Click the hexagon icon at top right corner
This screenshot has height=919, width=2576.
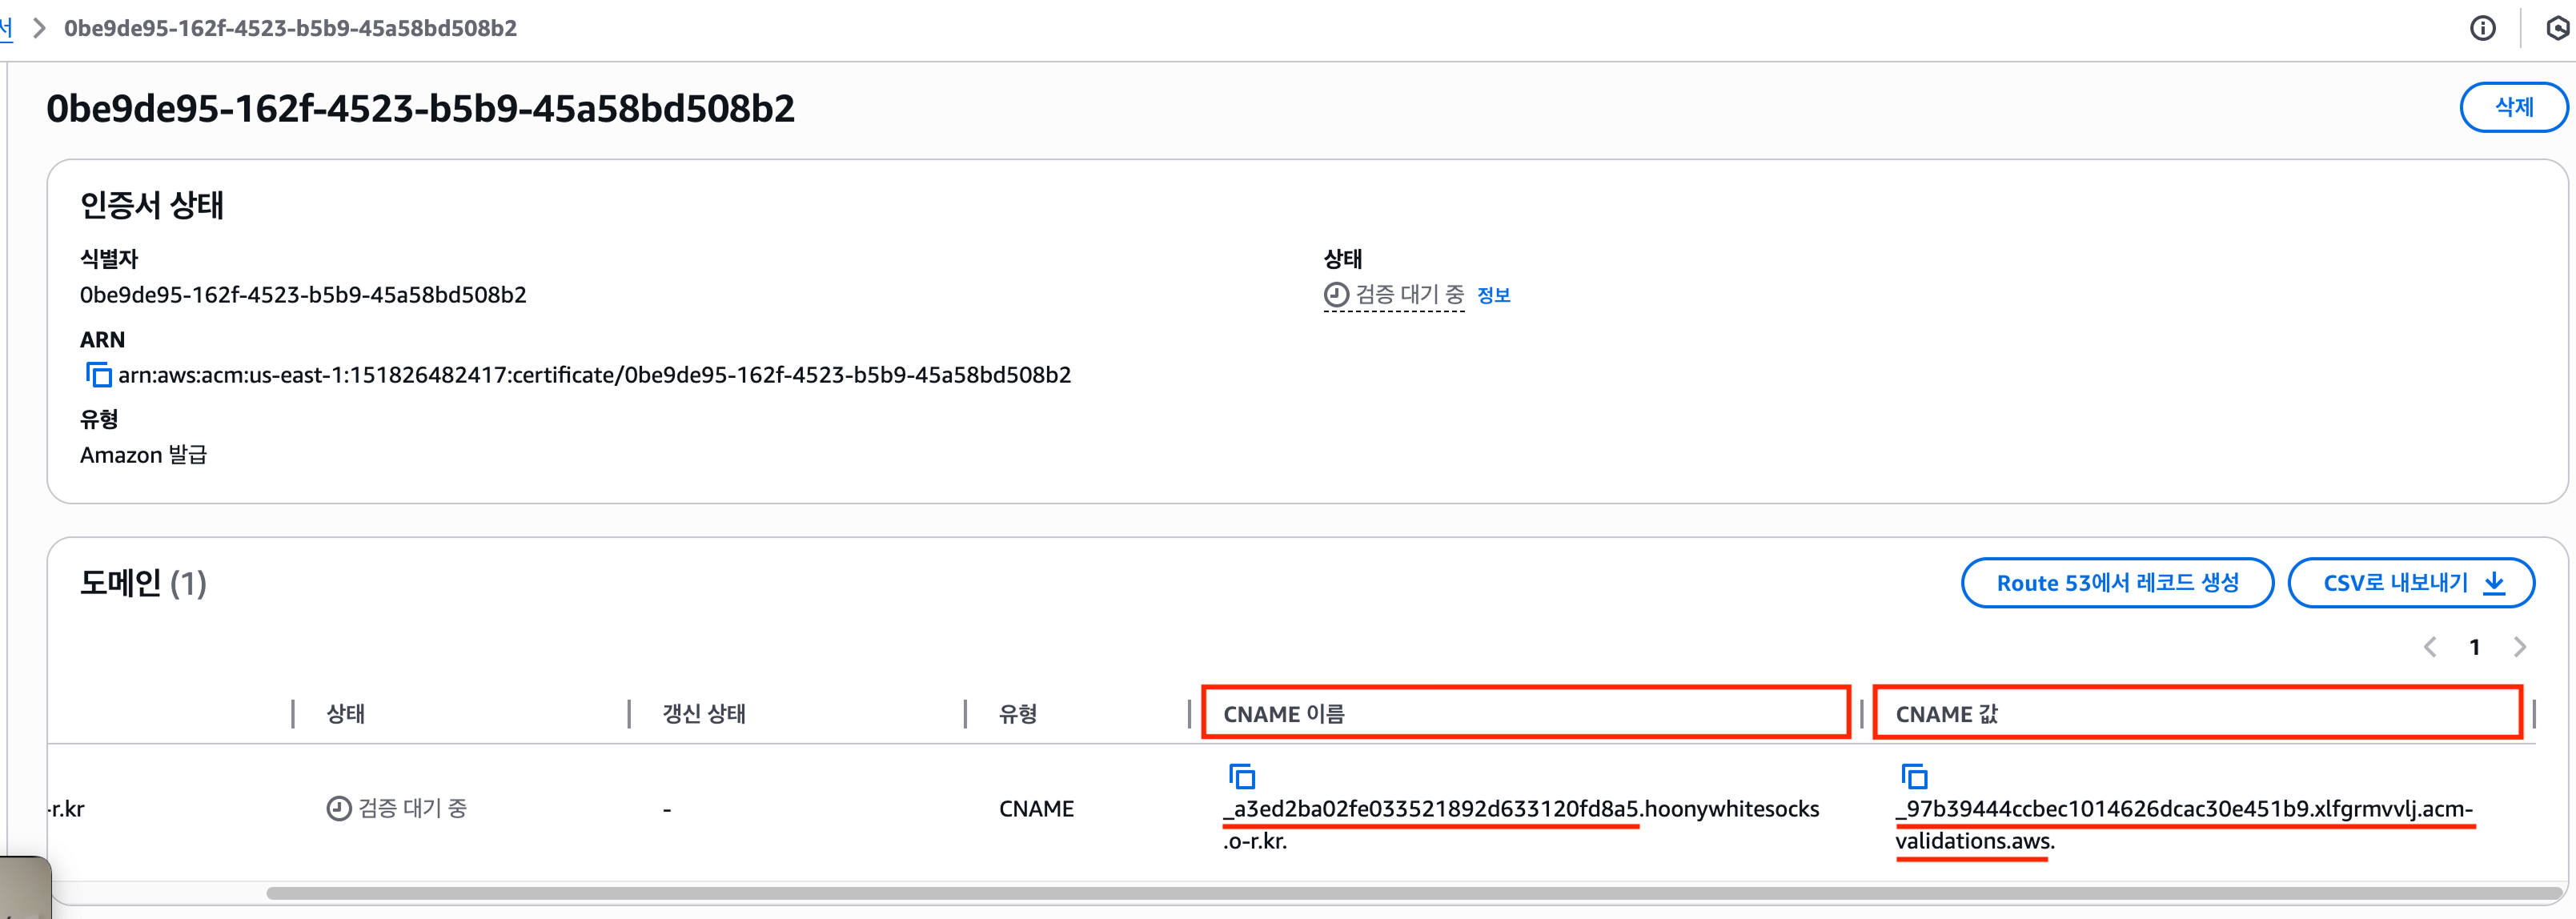pos(2558,28)
